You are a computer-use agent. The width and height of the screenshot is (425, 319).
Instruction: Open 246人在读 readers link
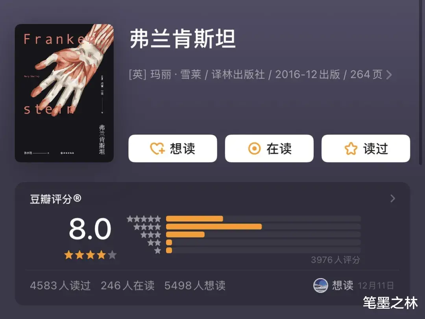pos(128,286)
